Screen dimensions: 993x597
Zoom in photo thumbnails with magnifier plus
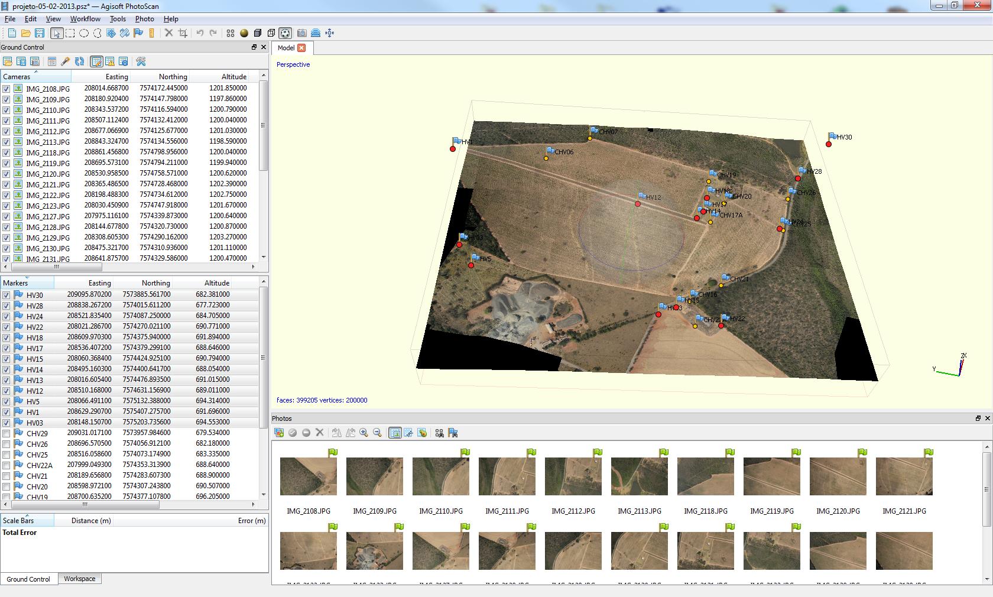click(364, 433)
